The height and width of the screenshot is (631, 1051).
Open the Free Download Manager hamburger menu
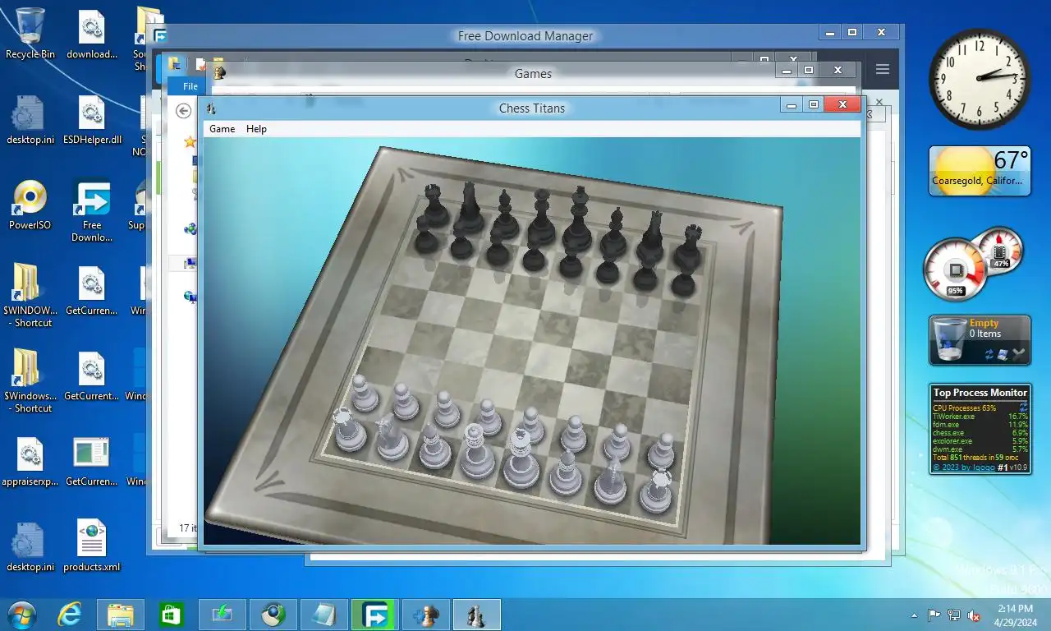tap(883, 70)
